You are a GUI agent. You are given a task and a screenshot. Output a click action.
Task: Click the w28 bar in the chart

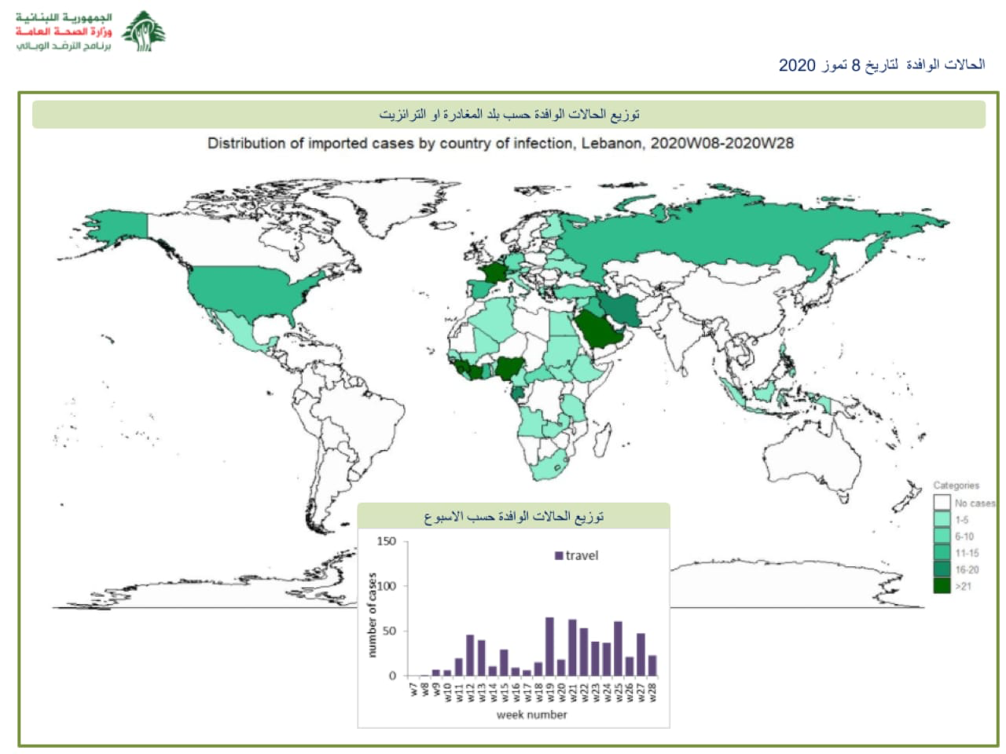[652, 665]
